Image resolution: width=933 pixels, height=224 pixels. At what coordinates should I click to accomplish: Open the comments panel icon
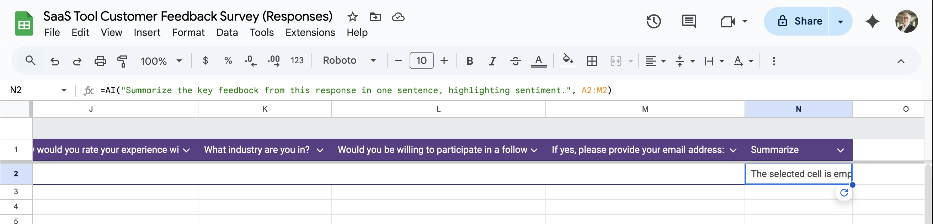pos(688,21)
